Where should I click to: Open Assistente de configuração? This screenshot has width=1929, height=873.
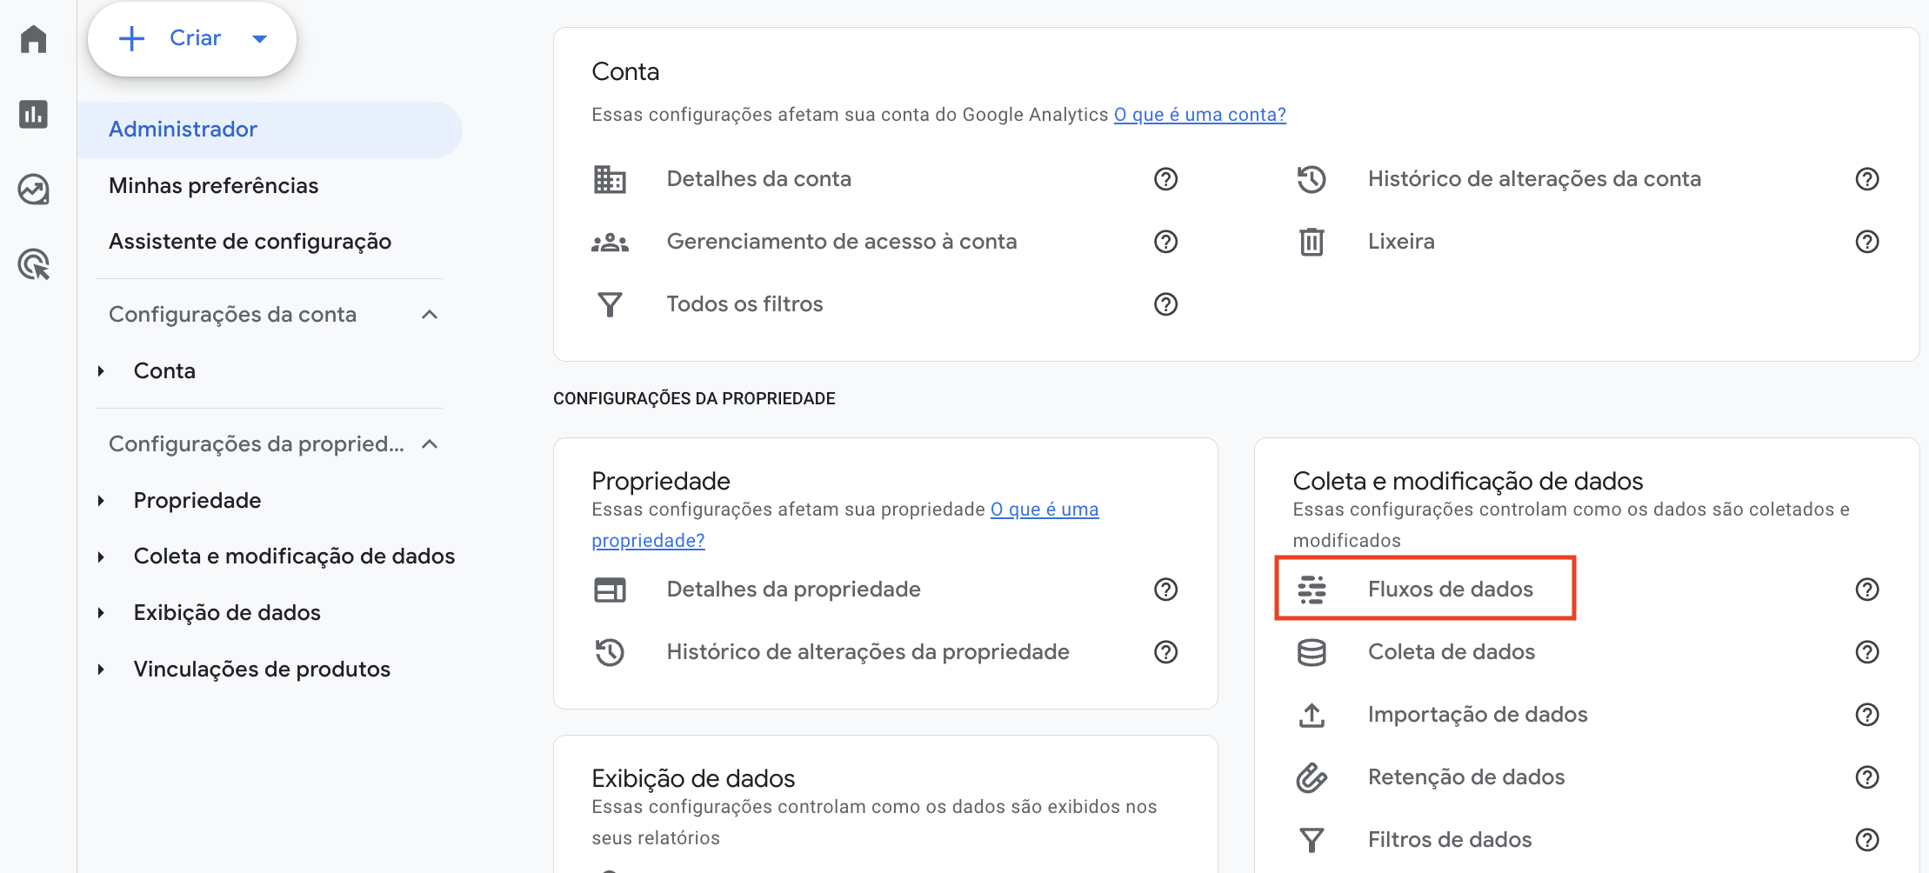(250, 241)
